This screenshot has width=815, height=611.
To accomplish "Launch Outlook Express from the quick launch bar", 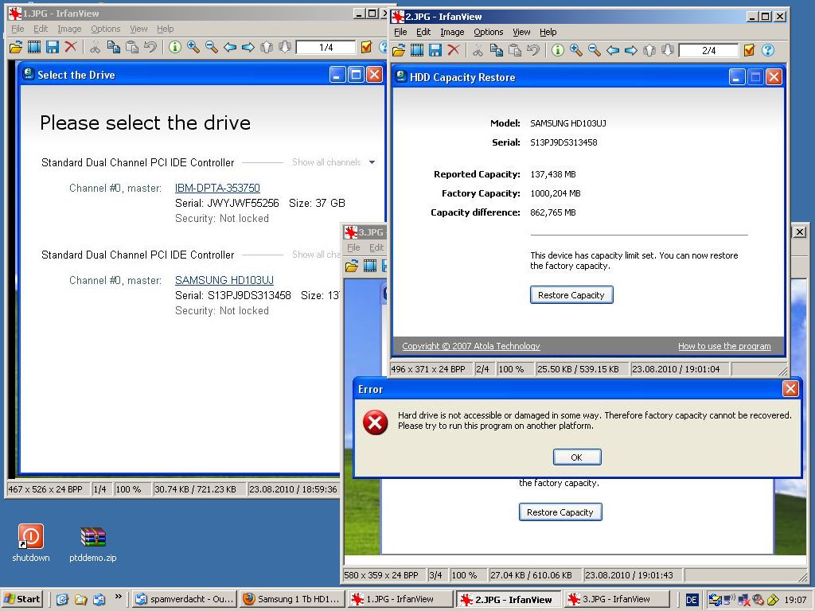I will [99, 599].
